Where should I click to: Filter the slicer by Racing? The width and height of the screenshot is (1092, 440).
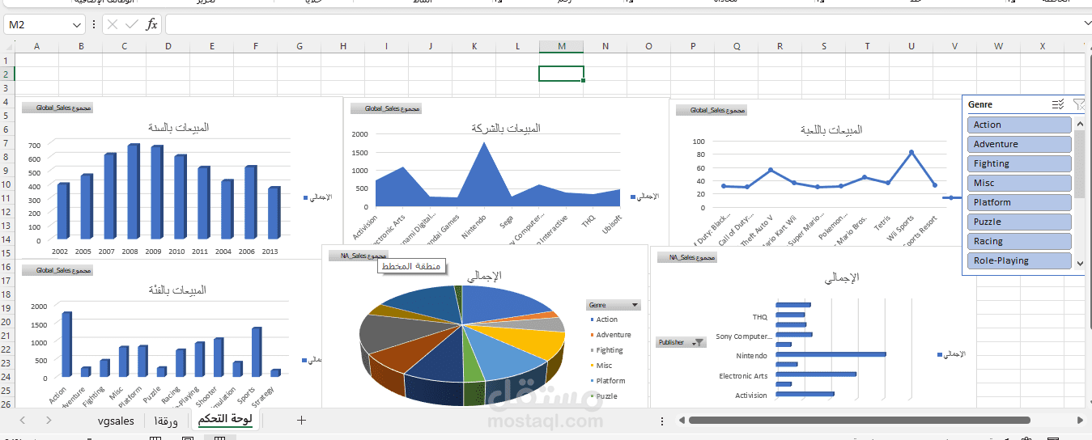(x=1019, y=241)
